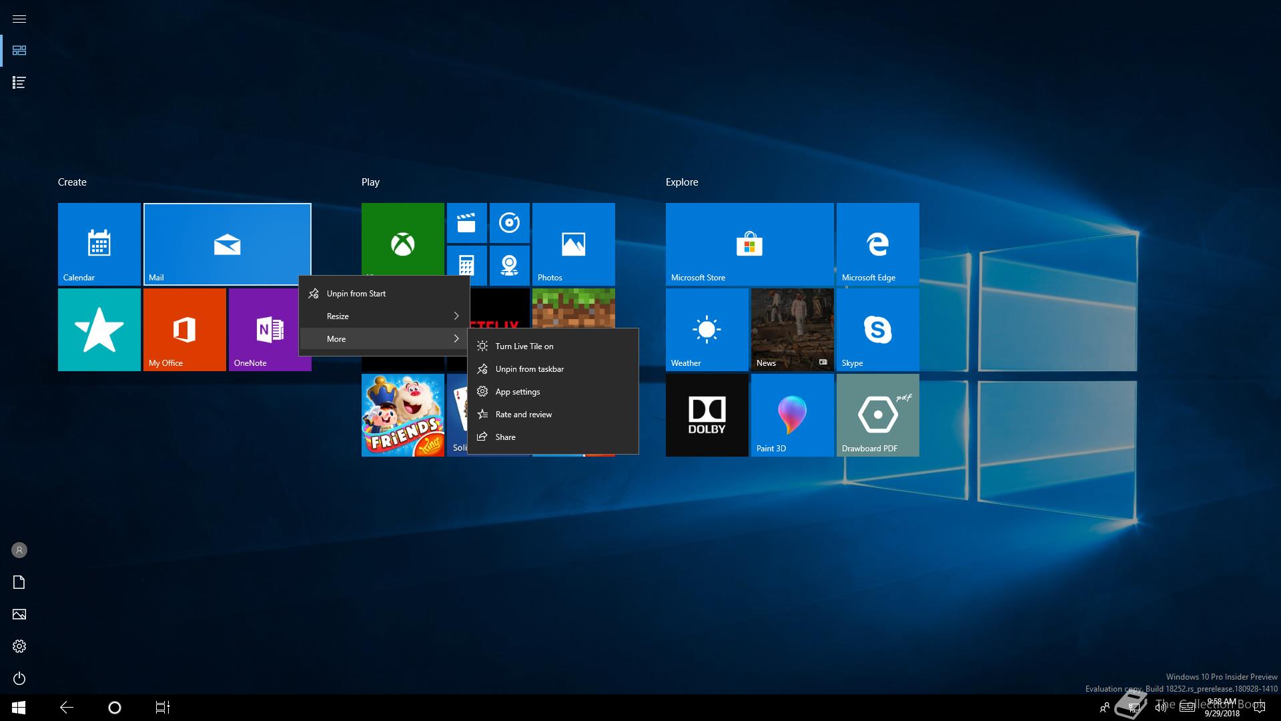
Task: Click the Play group heading
Action: coord(370,182)
